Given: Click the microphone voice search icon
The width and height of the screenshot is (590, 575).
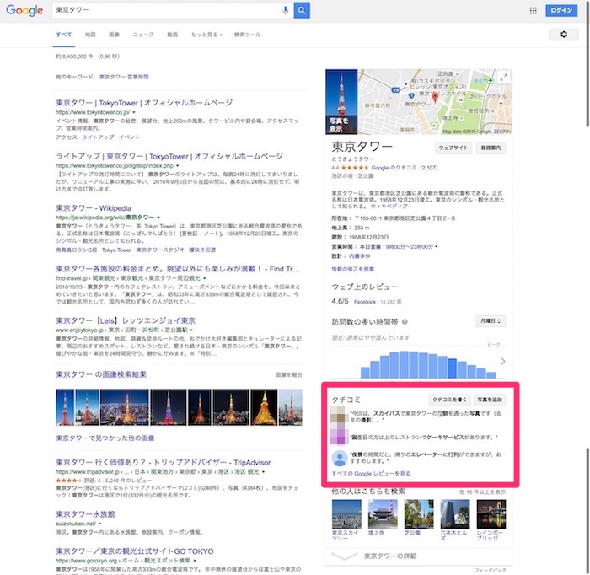Looking at the screenshot, I should click(285, 10).
